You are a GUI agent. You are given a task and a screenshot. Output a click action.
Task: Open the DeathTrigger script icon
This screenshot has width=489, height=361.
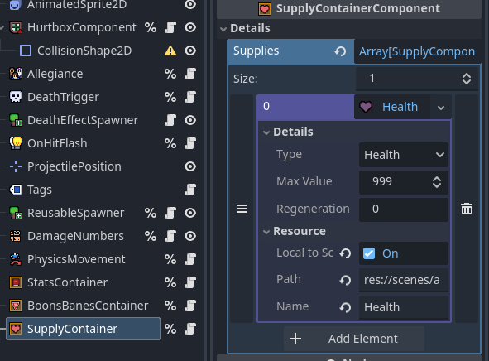click(190, 97)
